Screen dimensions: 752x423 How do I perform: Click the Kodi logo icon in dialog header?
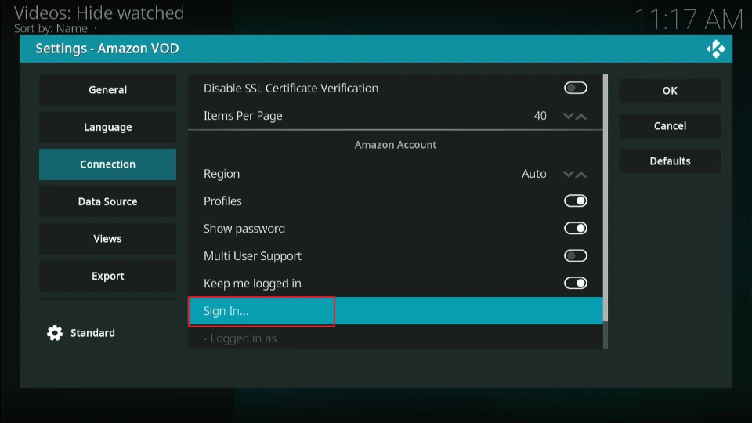pos(715,49)
